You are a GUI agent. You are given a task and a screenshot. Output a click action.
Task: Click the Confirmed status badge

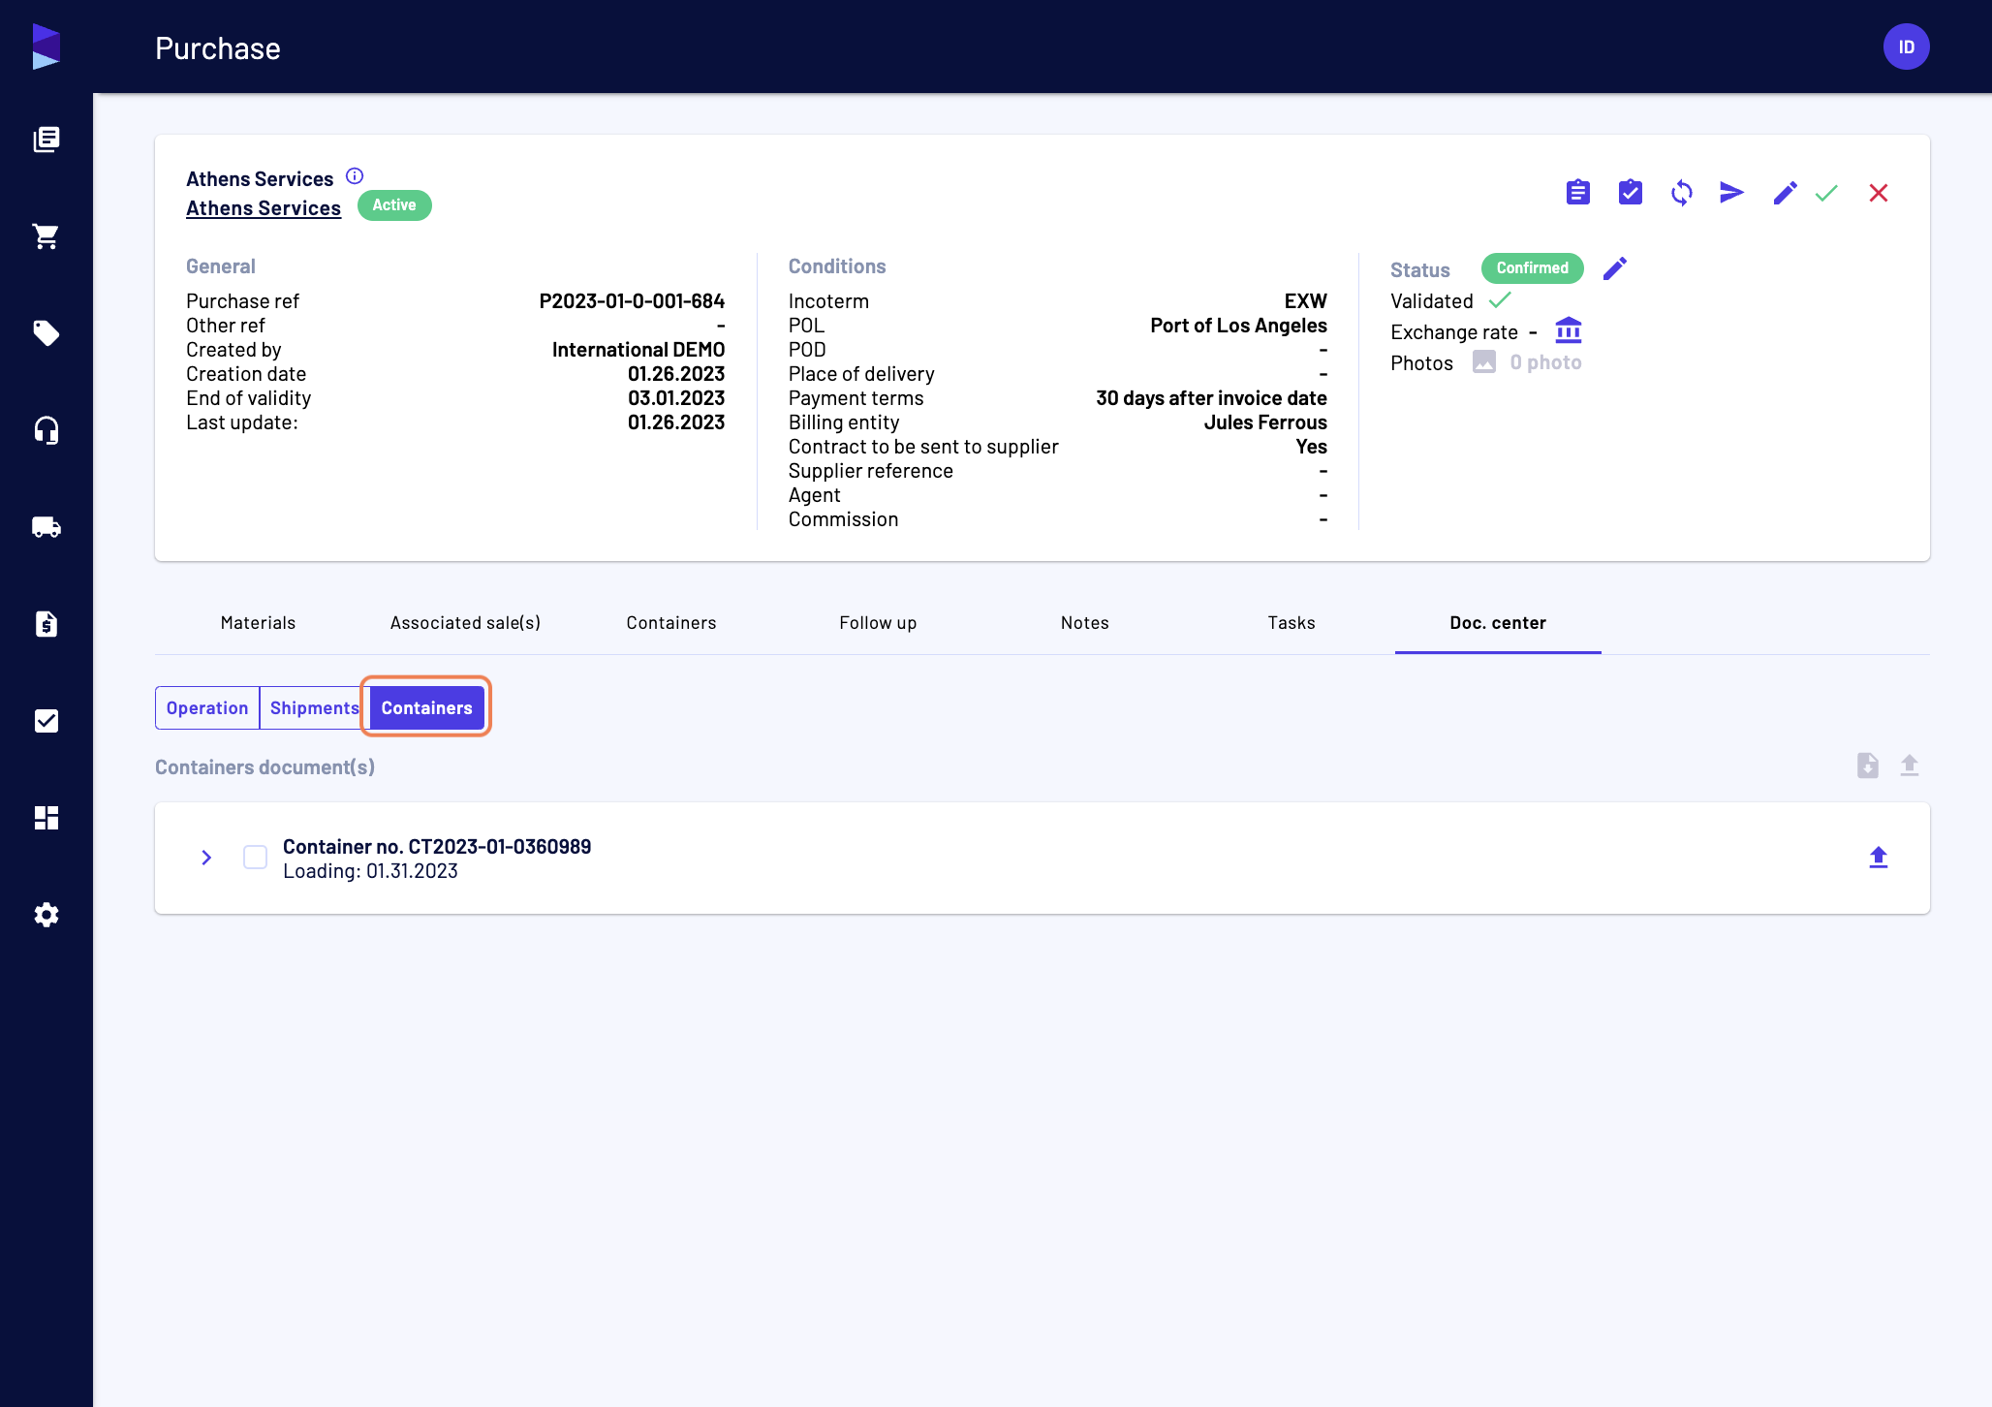pos(1533,268)
